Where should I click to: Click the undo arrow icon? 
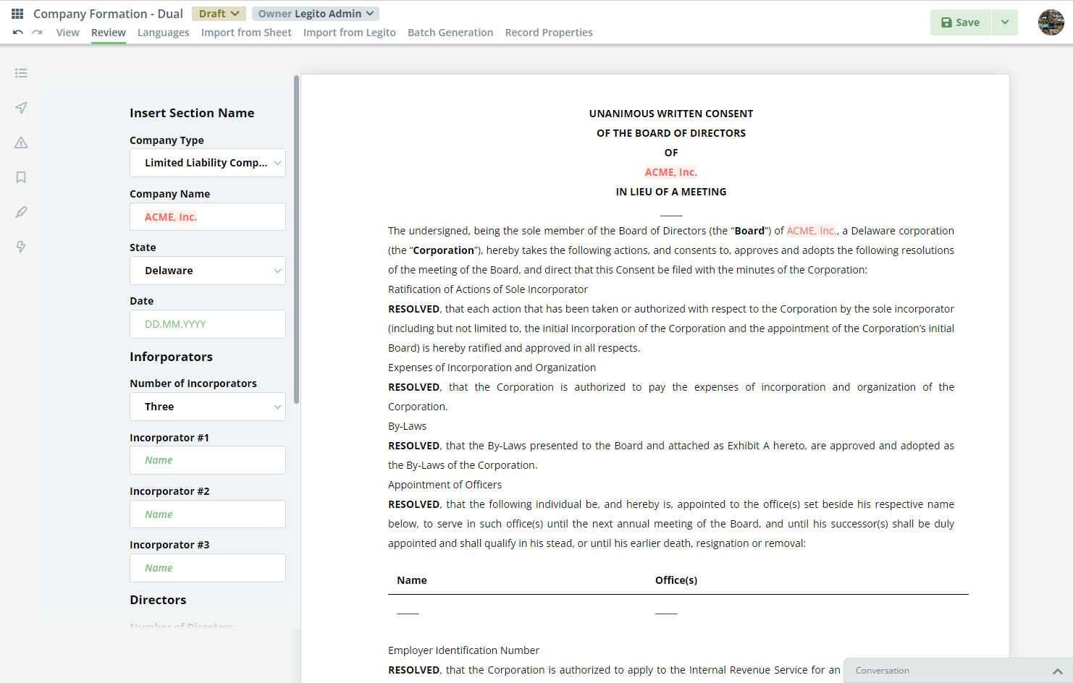coord(18,33)
